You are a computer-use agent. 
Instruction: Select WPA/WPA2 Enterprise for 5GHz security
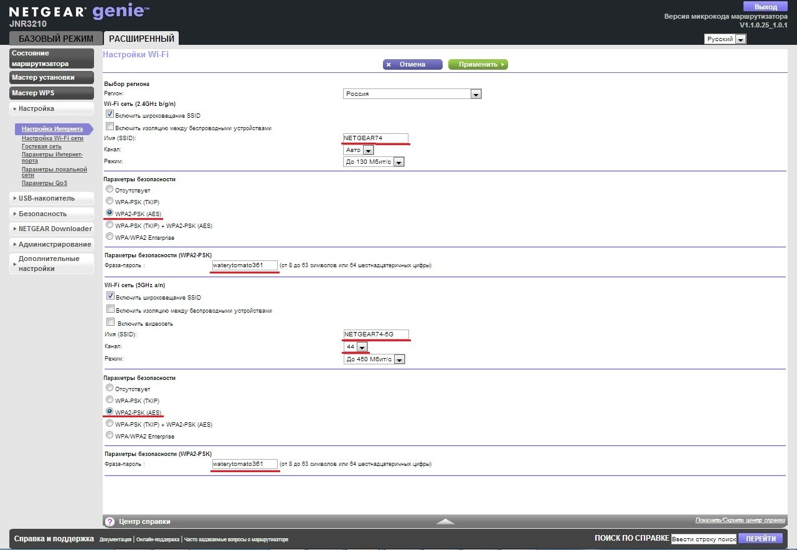110,435
